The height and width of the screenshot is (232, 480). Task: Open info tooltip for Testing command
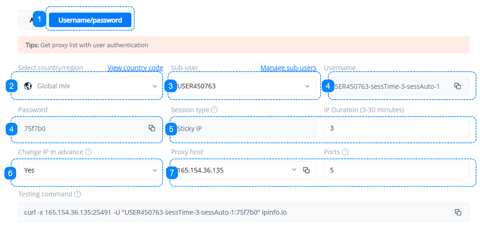77,194
